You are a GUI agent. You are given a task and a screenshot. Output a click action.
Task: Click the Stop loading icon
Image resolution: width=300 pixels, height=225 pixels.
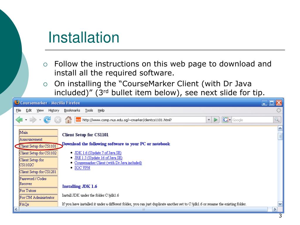click(58, 120)
